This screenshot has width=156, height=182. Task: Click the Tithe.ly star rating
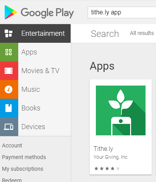coord(107,168)
